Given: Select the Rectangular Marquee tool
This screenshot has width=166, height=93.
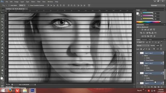Looking at the screenshot, I should (2, 16).
